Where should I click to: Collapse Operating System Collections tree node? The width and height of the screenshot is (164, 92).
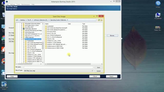tap(22, 39)
